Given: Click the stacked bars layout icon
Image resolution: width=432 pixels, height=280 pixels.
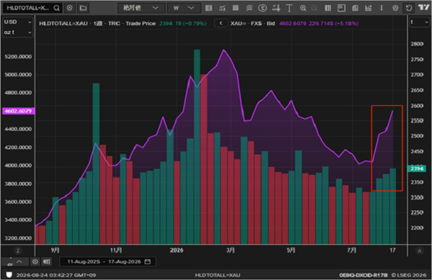Looking at the screenshot, I should tap(235, 8).
